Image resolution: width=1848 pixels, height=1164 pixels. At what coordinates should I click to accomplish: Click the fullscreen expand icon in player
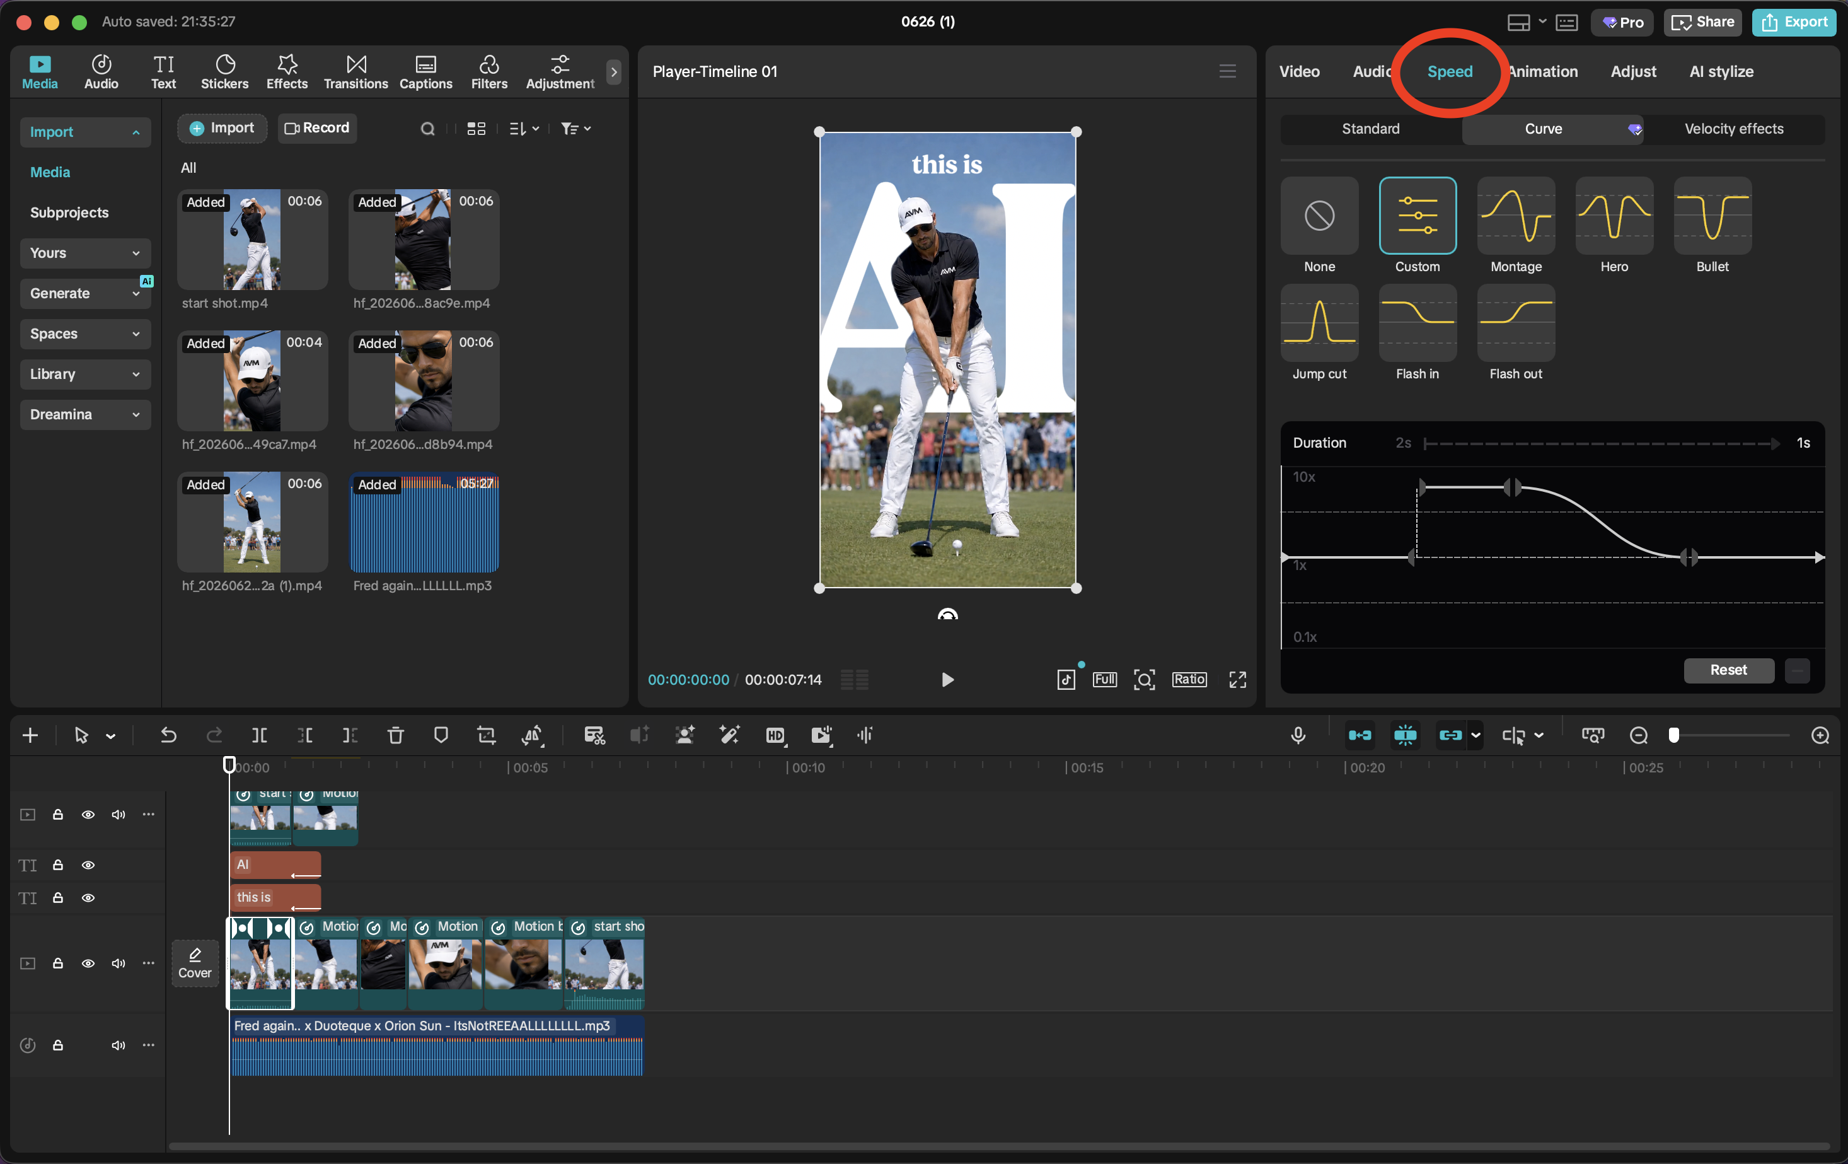1237,680
